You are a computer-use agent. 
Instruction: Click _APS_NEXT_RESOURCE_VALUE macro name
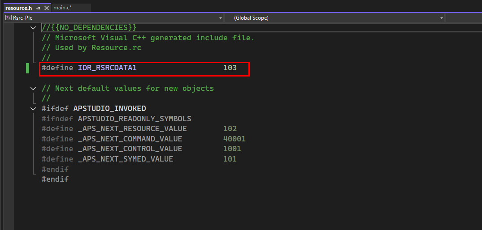coord(132,128)
